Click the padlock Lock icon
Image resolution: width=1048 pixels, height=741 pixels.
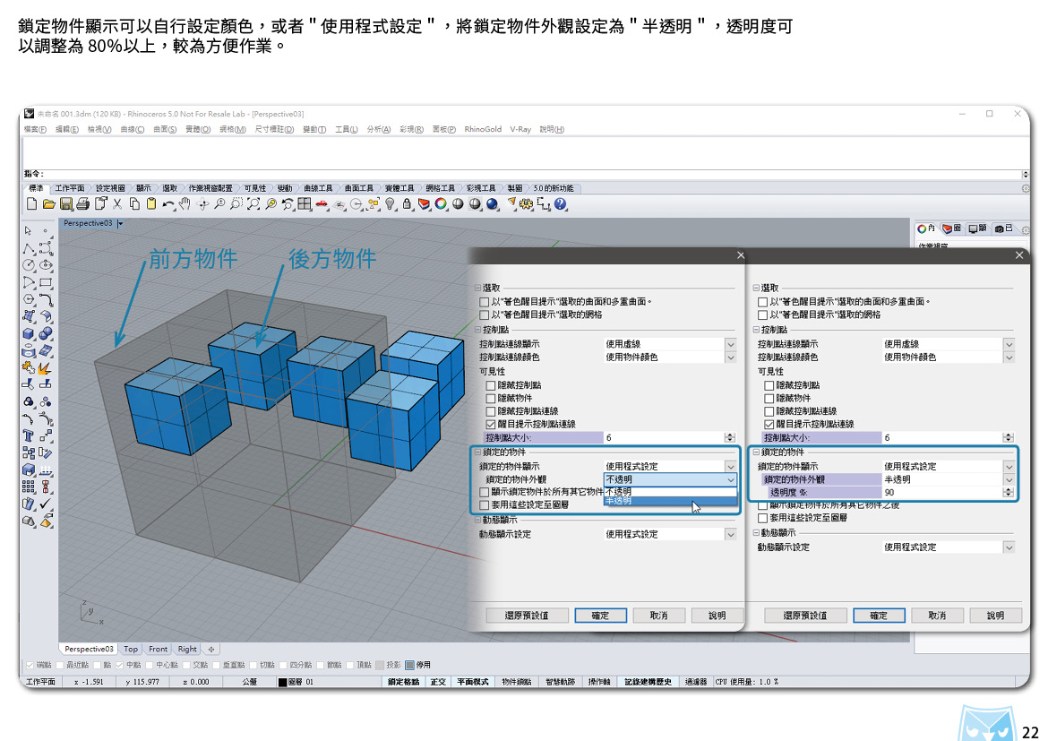(407, 204)
